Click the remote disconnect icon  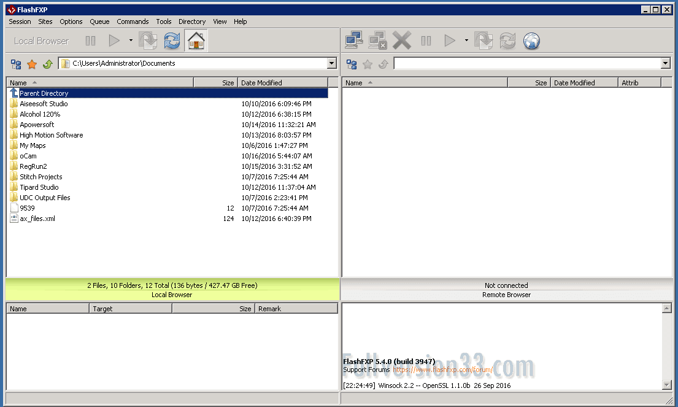click(x=377, y=41)
